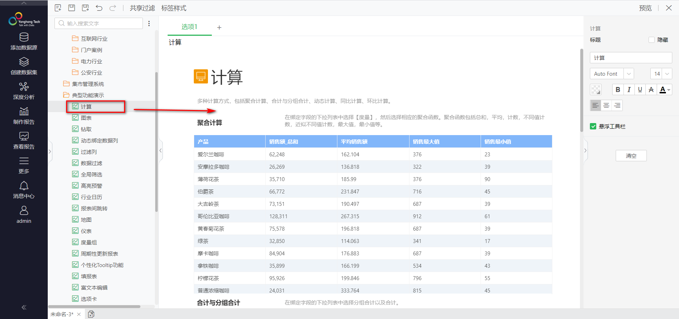The height and width of the screenshot is (319, 679).
Task: Check the 隐藏 title checkbox
Action: click(x=651, y=40)
